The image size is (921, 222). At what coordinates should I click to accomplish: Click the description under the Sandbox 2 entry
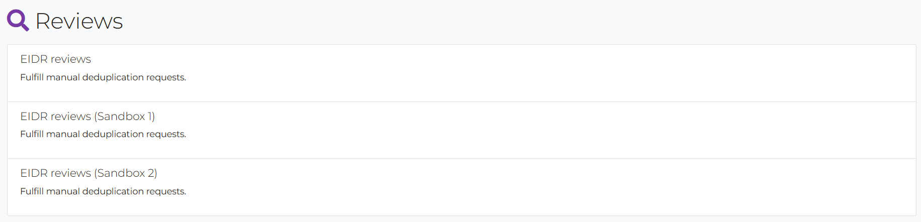103,191
